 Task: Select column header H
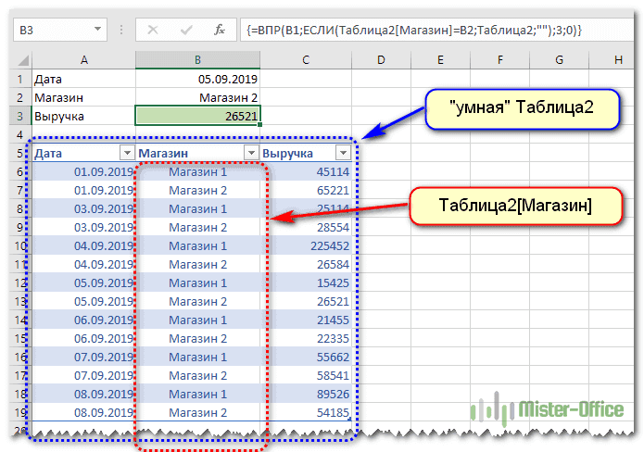pyautogui.click(x=618, y=60)
